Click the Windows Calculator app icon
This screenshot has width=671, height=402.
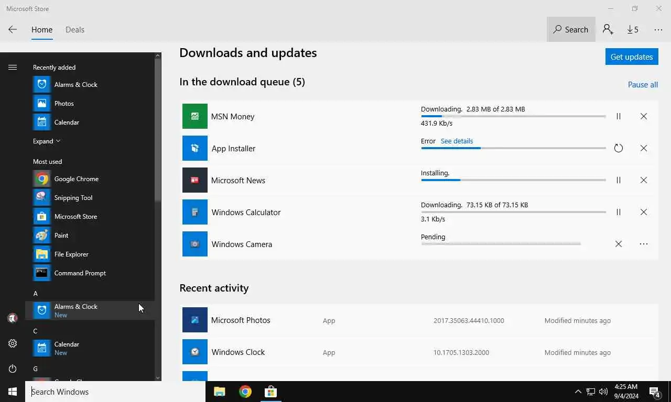195,212
